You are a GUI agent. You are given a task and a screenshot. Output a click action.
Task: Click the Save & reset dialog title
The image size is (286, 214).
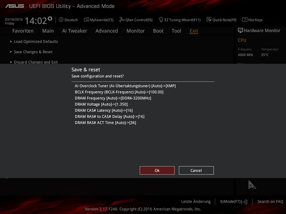click(86, 70)
